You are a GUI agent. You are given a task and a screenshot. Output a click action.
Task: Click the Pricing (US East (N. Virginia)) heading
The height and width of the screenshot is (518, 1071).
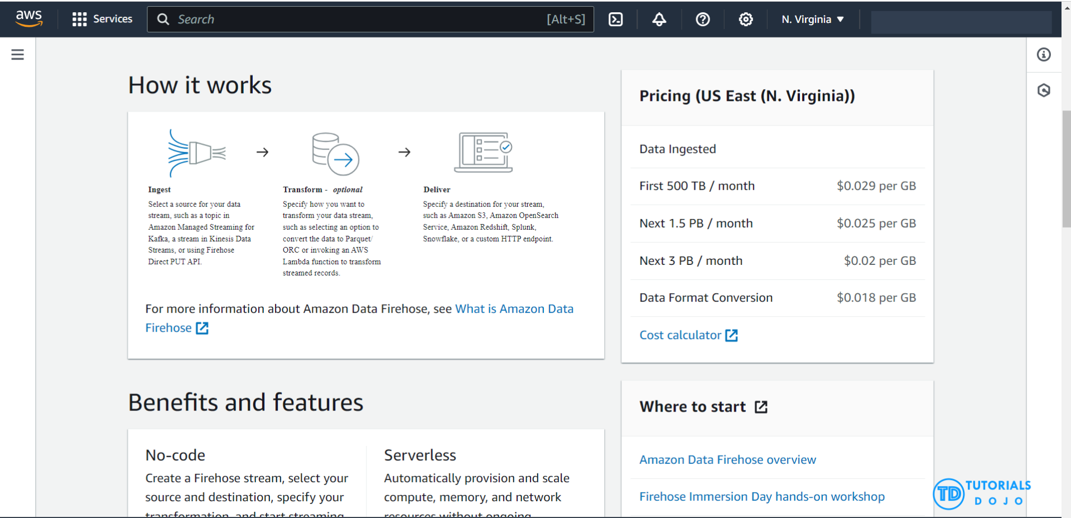[x=747, y=96]
